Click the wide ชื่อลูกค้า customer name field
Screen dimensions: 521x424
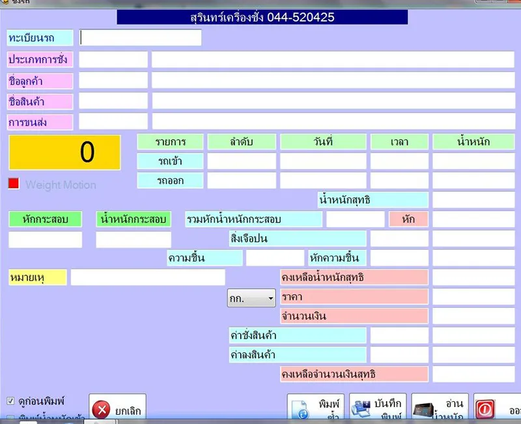click(x=333, y=80)
